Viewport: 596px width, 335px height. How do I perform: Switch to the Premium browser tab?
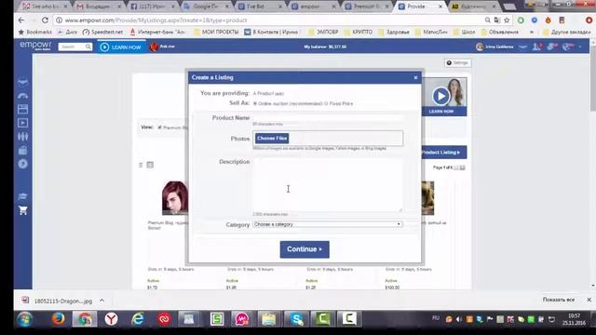pos(368,7)
